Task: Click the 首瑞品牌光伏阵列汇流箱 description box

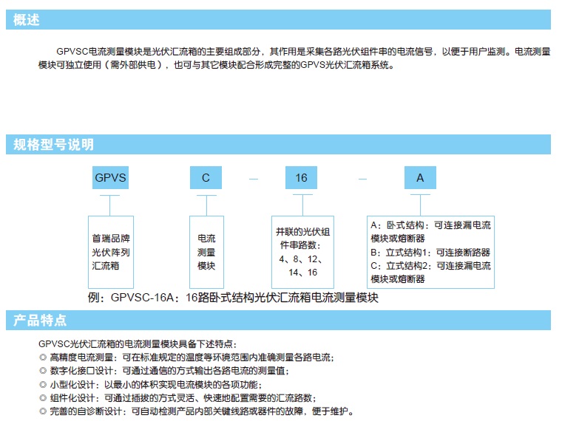Action: point(111,252)
